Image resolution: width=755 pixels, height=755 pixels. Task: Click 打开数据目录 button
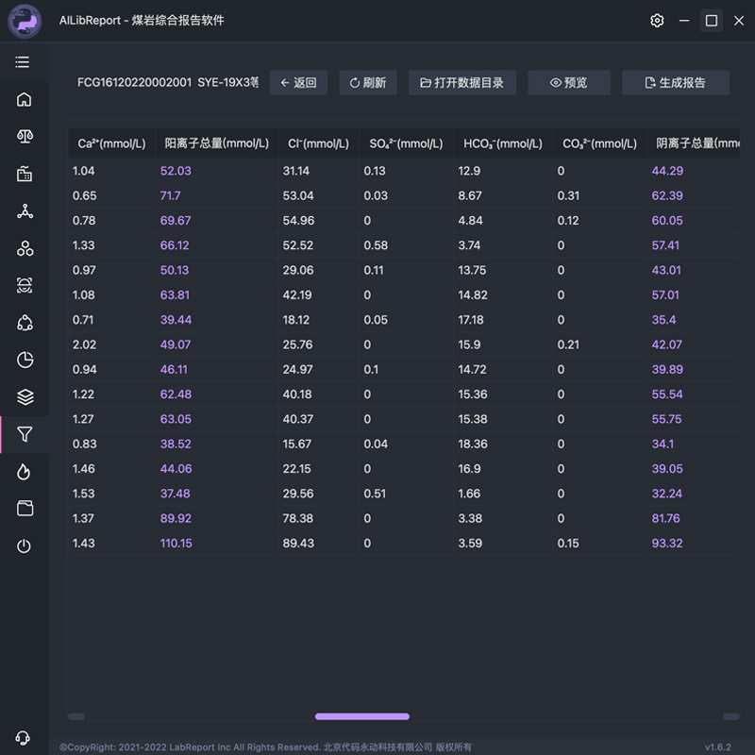(462, 83)
